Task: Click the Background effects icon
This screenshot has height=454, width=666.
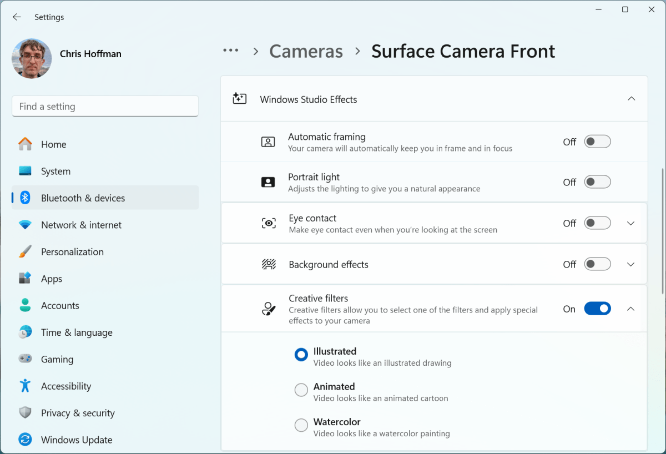Action: [x=268, y=264]
